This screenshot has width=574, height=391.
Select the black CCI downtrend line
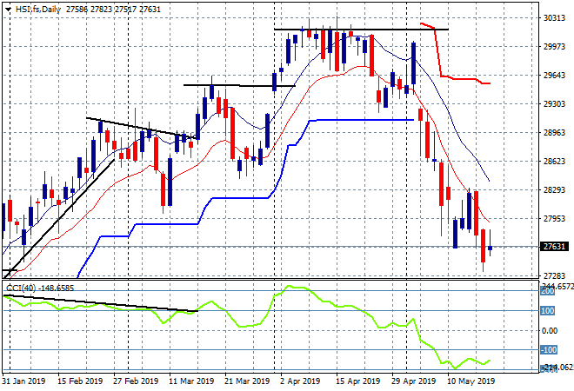tap(101, 303)
